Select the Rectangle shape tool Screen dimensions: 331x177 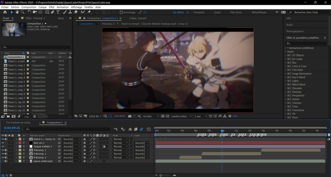47,12
